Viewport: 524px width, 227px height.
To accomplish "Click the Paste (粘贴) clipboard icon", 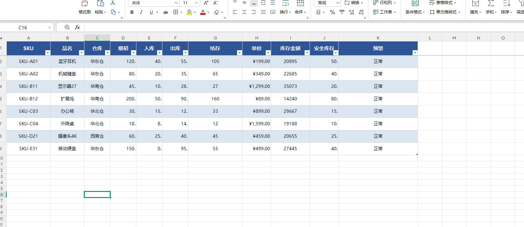I will coord(100,3).
